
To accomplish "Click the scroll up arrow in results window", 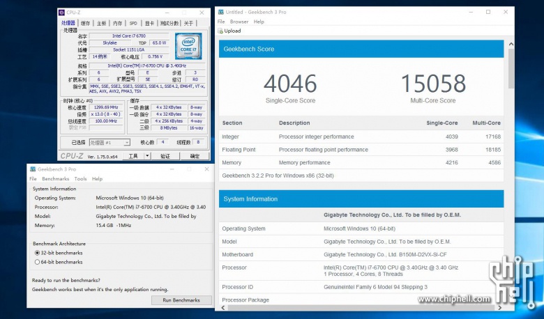I will (x=511, y=45).
